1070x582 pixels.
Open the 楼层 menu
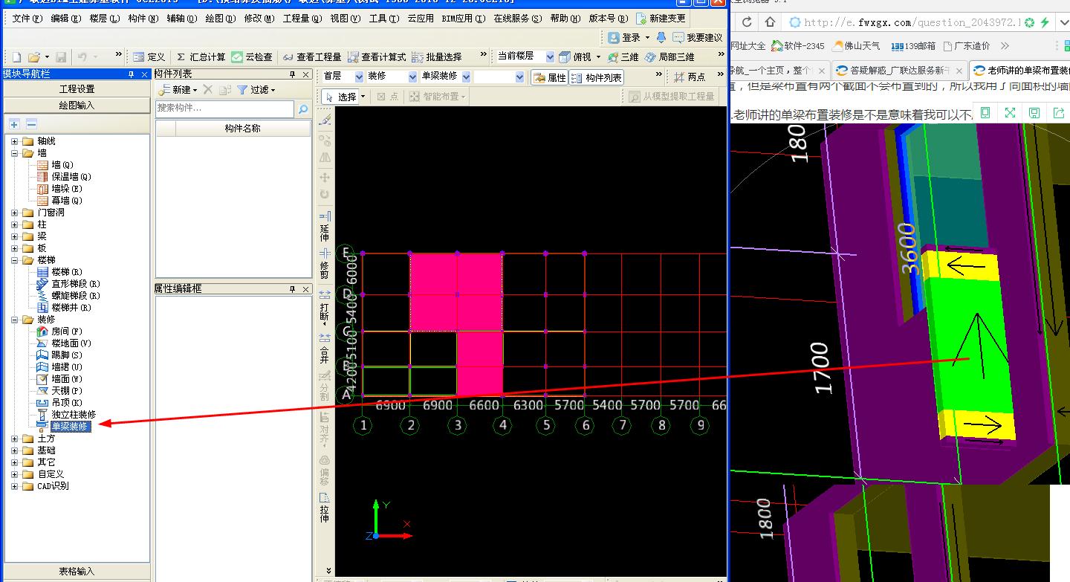(x=104, y=19)
